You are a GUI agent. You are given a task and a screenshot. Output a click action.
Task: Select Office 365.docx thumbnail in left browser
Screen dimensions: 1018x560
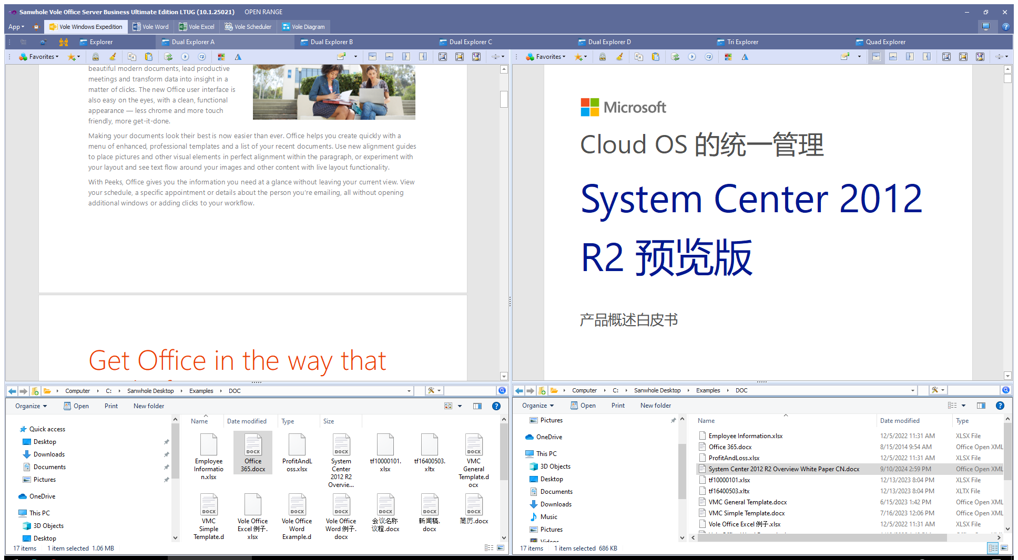[x=253, y=452]
